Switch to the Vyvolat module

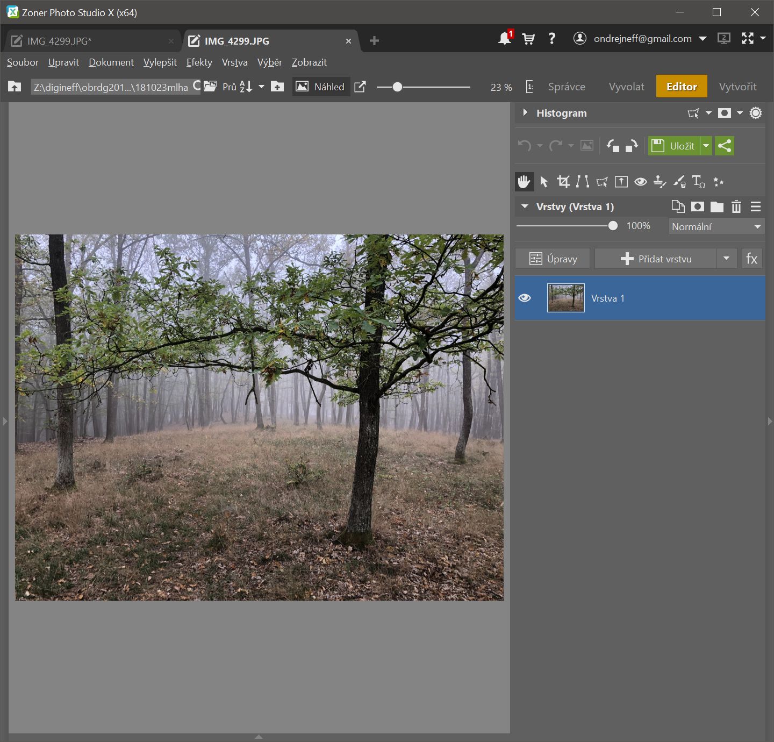click(x=626, y=87)
